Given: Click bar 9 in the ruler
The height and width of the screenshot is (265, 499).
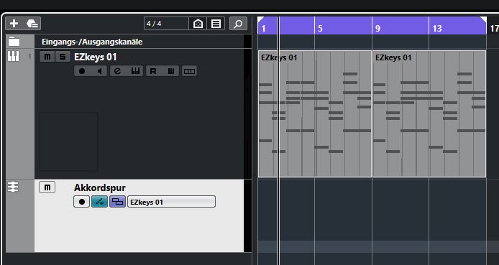Looking at the screenshot, I should tap(377, 29).
